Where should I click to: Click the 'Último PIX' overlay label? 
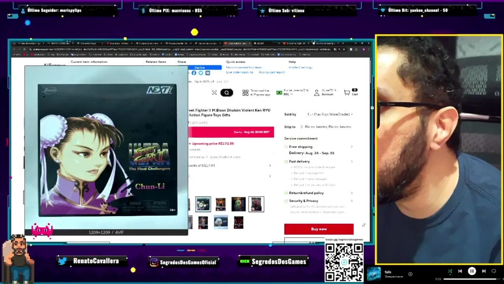coord(176,11)
